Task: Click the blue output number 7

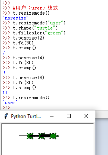Action: (4, 53)
